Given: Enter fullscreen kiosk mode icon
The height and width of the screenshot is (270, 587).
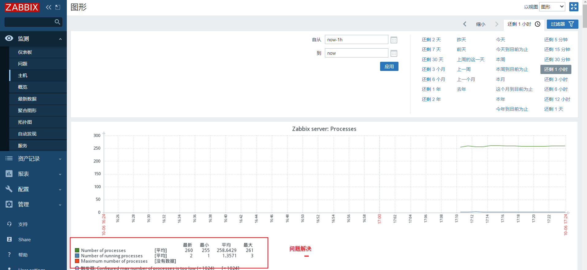Looking at the screenshot, I should coord(574,7).
